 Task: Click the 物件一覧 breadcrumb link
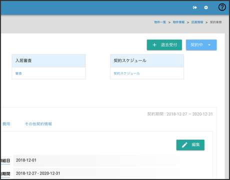[x=160, y=22]
